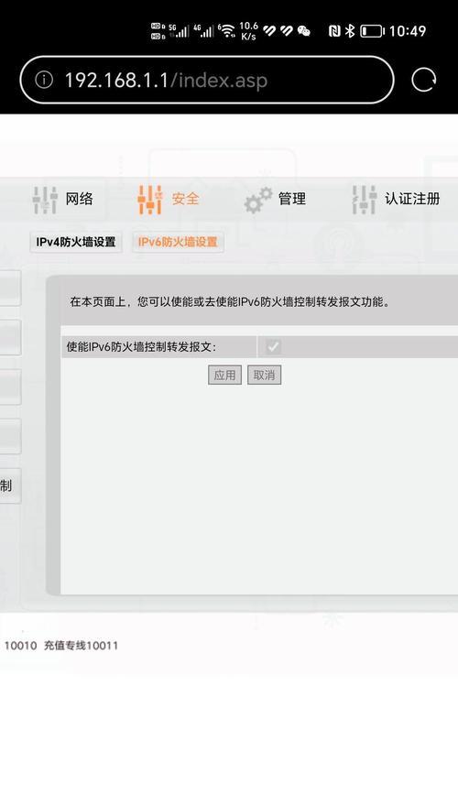Switch to IPv6防火墙设置 tab
This screenshot has width=458, height=795.
[178, 243]
